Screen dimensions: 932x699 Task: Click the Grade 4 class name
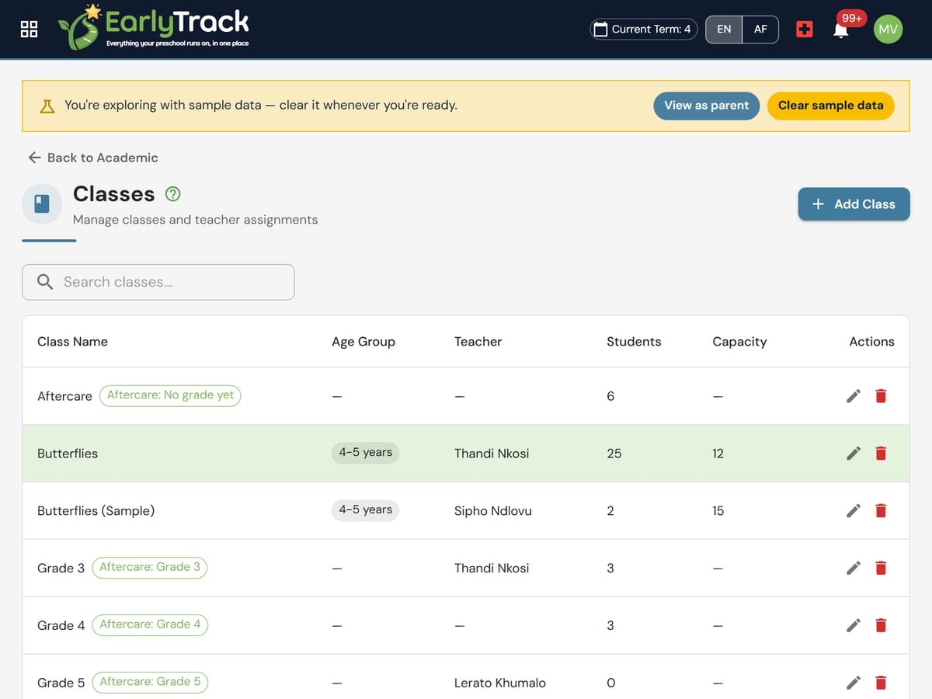click(x=61, y=626)
